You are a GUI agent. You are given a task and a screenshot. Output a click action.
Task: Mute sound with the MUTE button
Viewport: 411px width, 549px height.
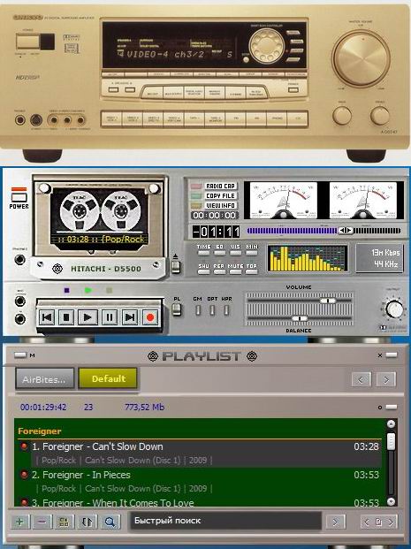[x=235, y=271]
